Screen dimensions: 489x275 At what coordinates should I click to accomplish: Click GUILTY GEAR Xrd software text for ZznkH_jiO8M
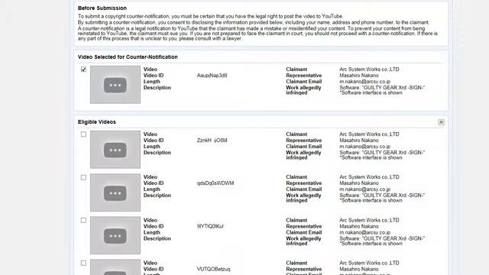pos(382,153)
